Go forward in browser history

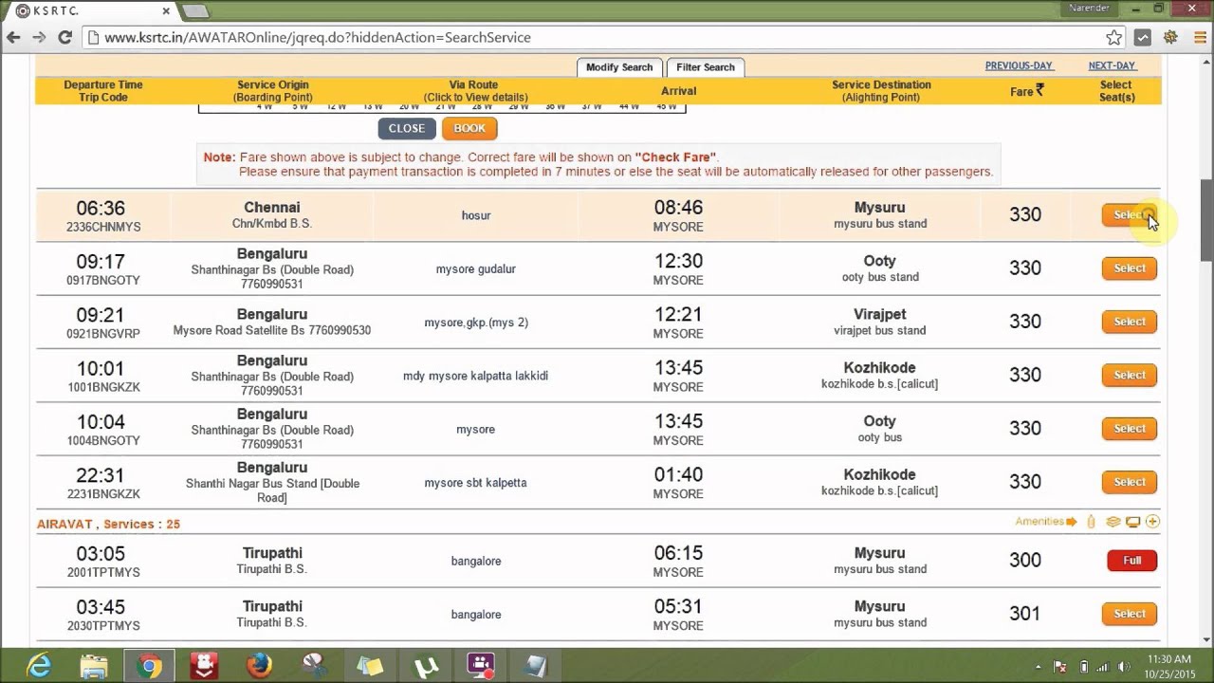click(39, 38)
